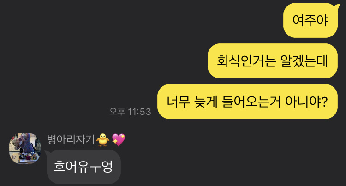Viewport: 346px width, 186px height.
Task: Open the 병아리자기 profile picture
Action: click(25, 149)
